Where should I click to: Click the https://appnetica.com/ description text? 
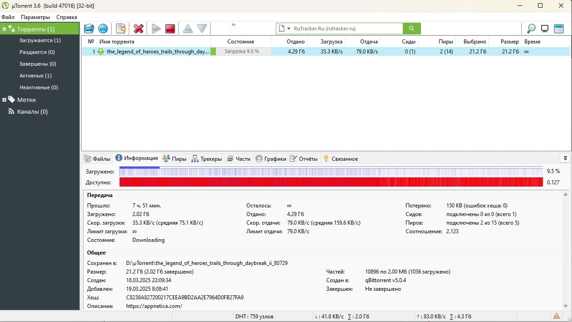[x=154, y=306]
